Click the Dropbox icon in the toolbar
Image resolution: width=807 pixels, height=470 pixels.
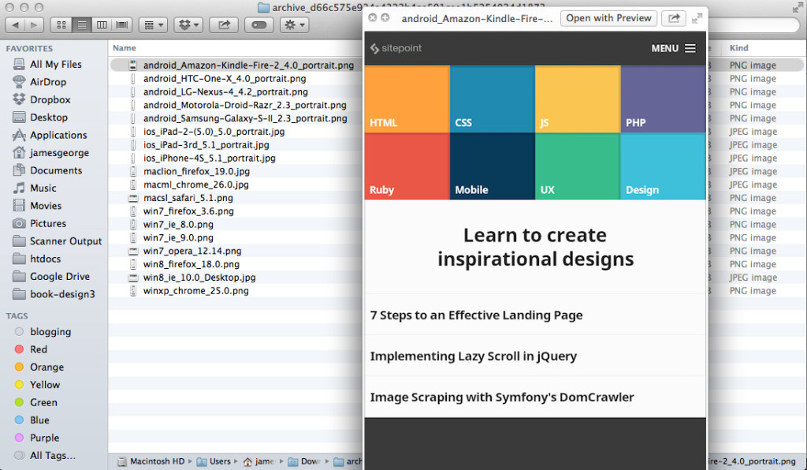pyautogui.click(x=184, y=24)
